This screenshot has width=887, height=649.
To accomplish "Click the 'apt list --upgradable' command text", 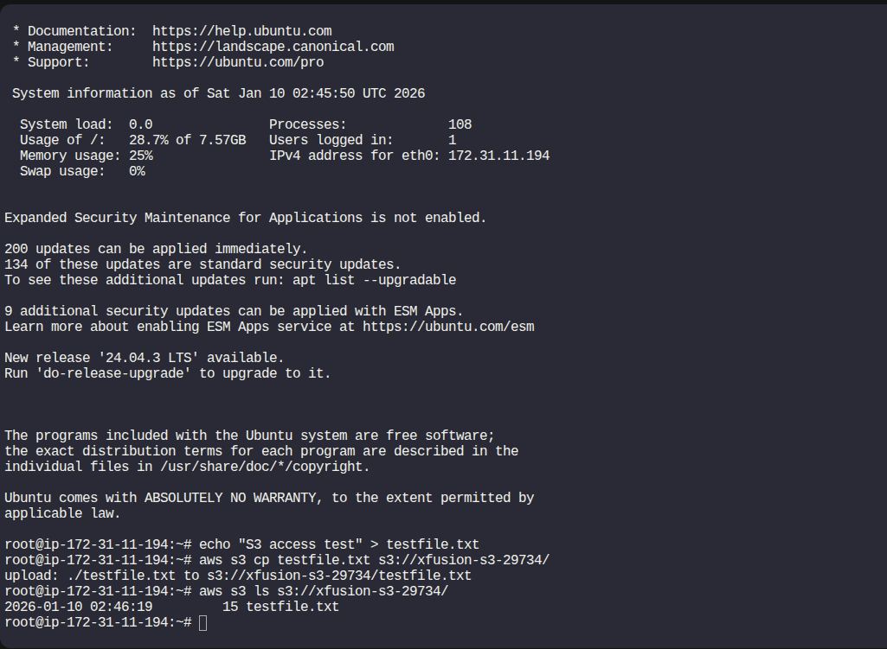I will pyautogui.click(x=375, y=280).
